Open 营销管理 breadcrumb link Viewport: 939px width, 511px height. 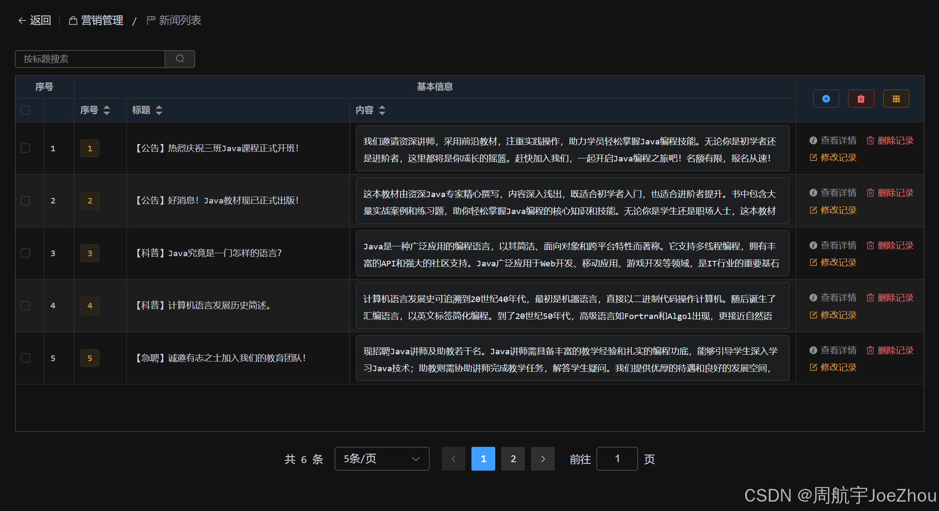[96, 20]
